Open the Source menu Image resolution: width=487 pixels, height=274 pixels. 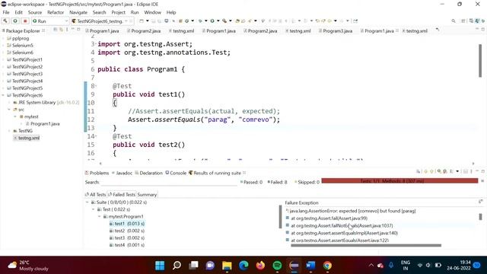pyautogui.click(x=35, y=12)
